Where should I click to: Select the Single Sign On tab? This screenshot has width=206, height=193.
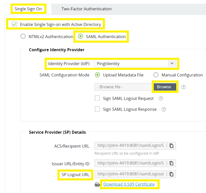point(28,9)
